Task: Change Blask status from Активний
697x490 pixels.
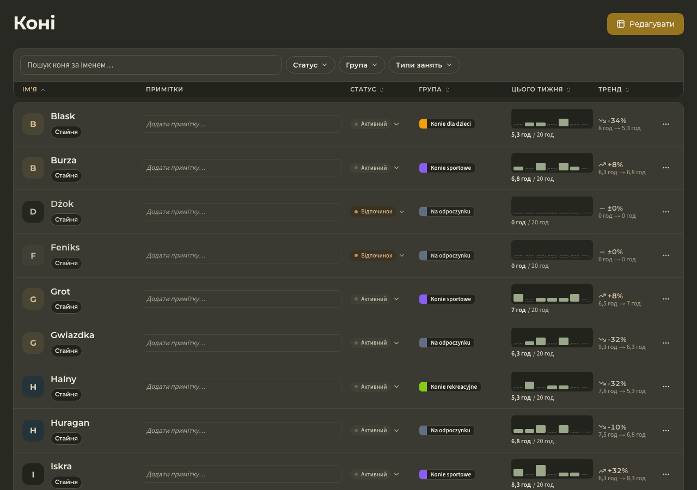Action: 375,124
